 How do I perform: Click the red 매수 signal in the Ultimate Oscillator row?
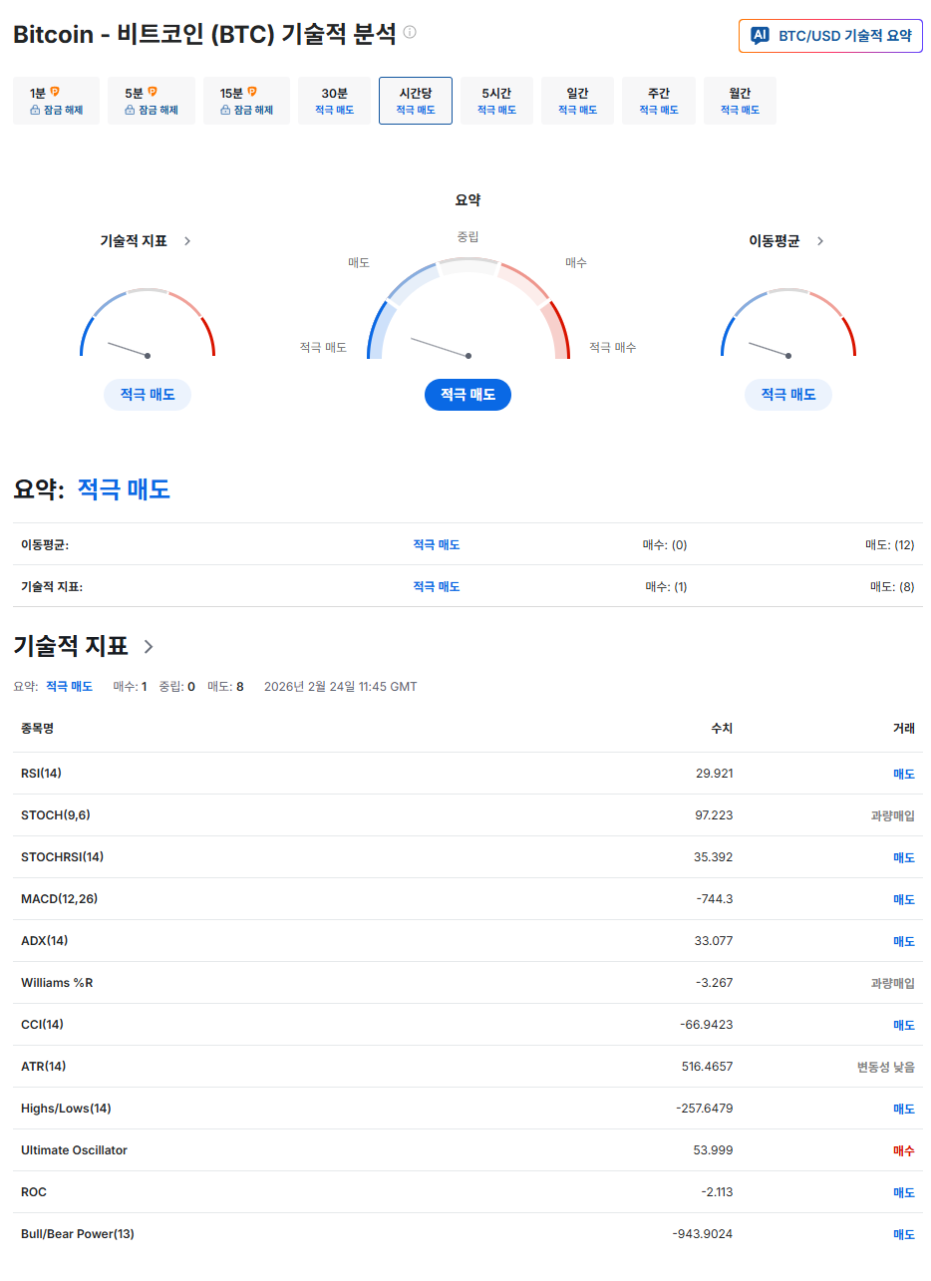904,1150
